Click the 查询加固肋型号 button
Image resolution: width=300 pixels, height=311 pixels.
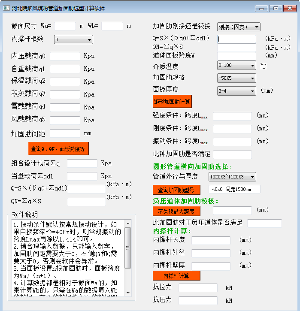click(176, 190)
